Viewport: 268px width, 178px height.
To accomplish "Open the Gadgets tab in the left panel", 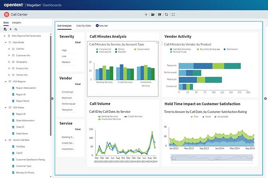I will 17,23.
